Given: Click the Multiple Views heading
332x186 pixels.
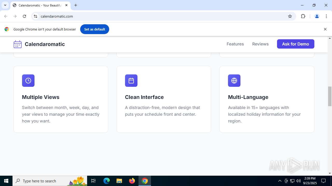Looking at the screenshot, I should pyautogui.click(x=41, y=97).
